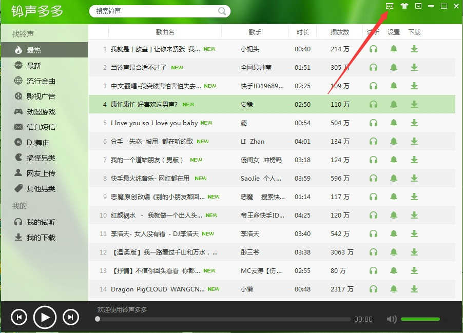Open the skin shirt icon
Image resolution: width=463 pixels, height=333 pixels.
tap(404, 6)
